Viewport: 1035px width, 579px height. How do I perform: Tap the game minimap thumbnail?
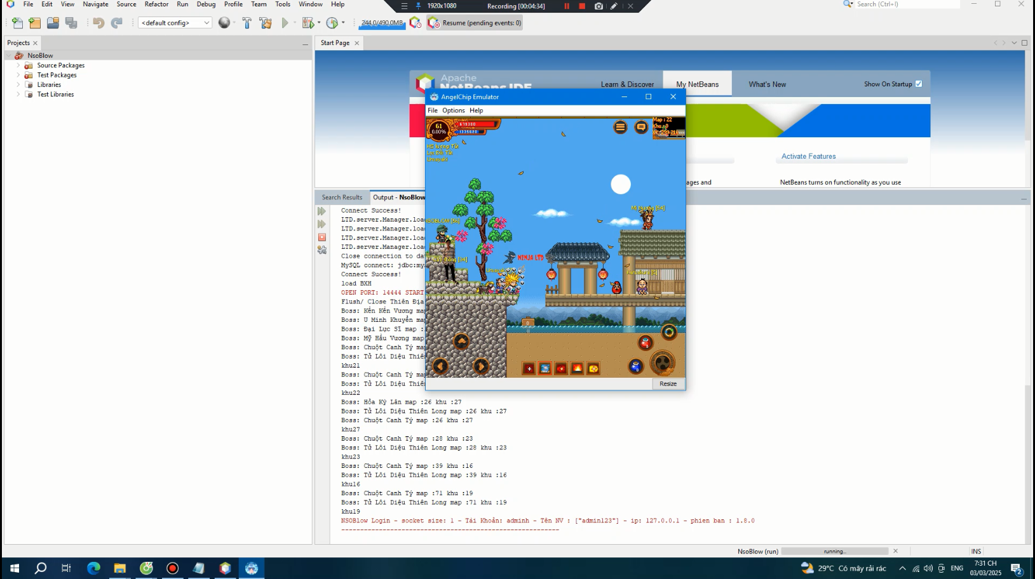tap(669, 128)
